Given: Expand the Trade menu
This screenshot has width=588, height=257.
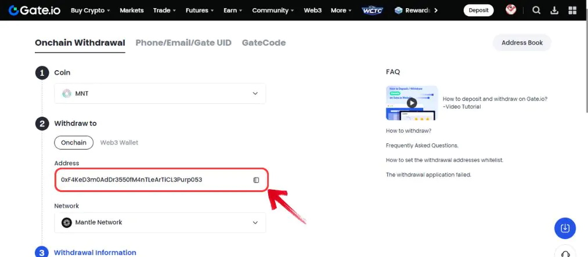Looking at the screenshot, I should 164,10.
